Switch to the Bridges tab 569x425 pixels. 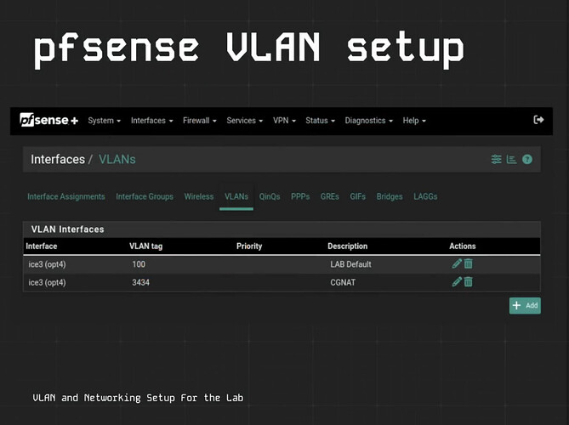390,196
